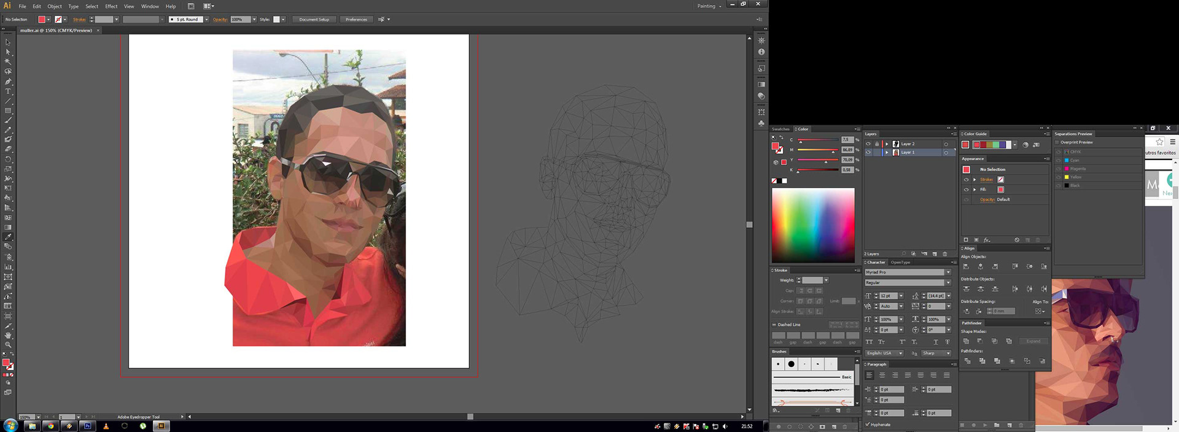Select the Line Segment tool

pyautogui.click(x=8, y=101)
